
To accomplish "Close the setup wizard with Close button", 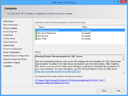I will pyautogui.click(x=104, y=91).
